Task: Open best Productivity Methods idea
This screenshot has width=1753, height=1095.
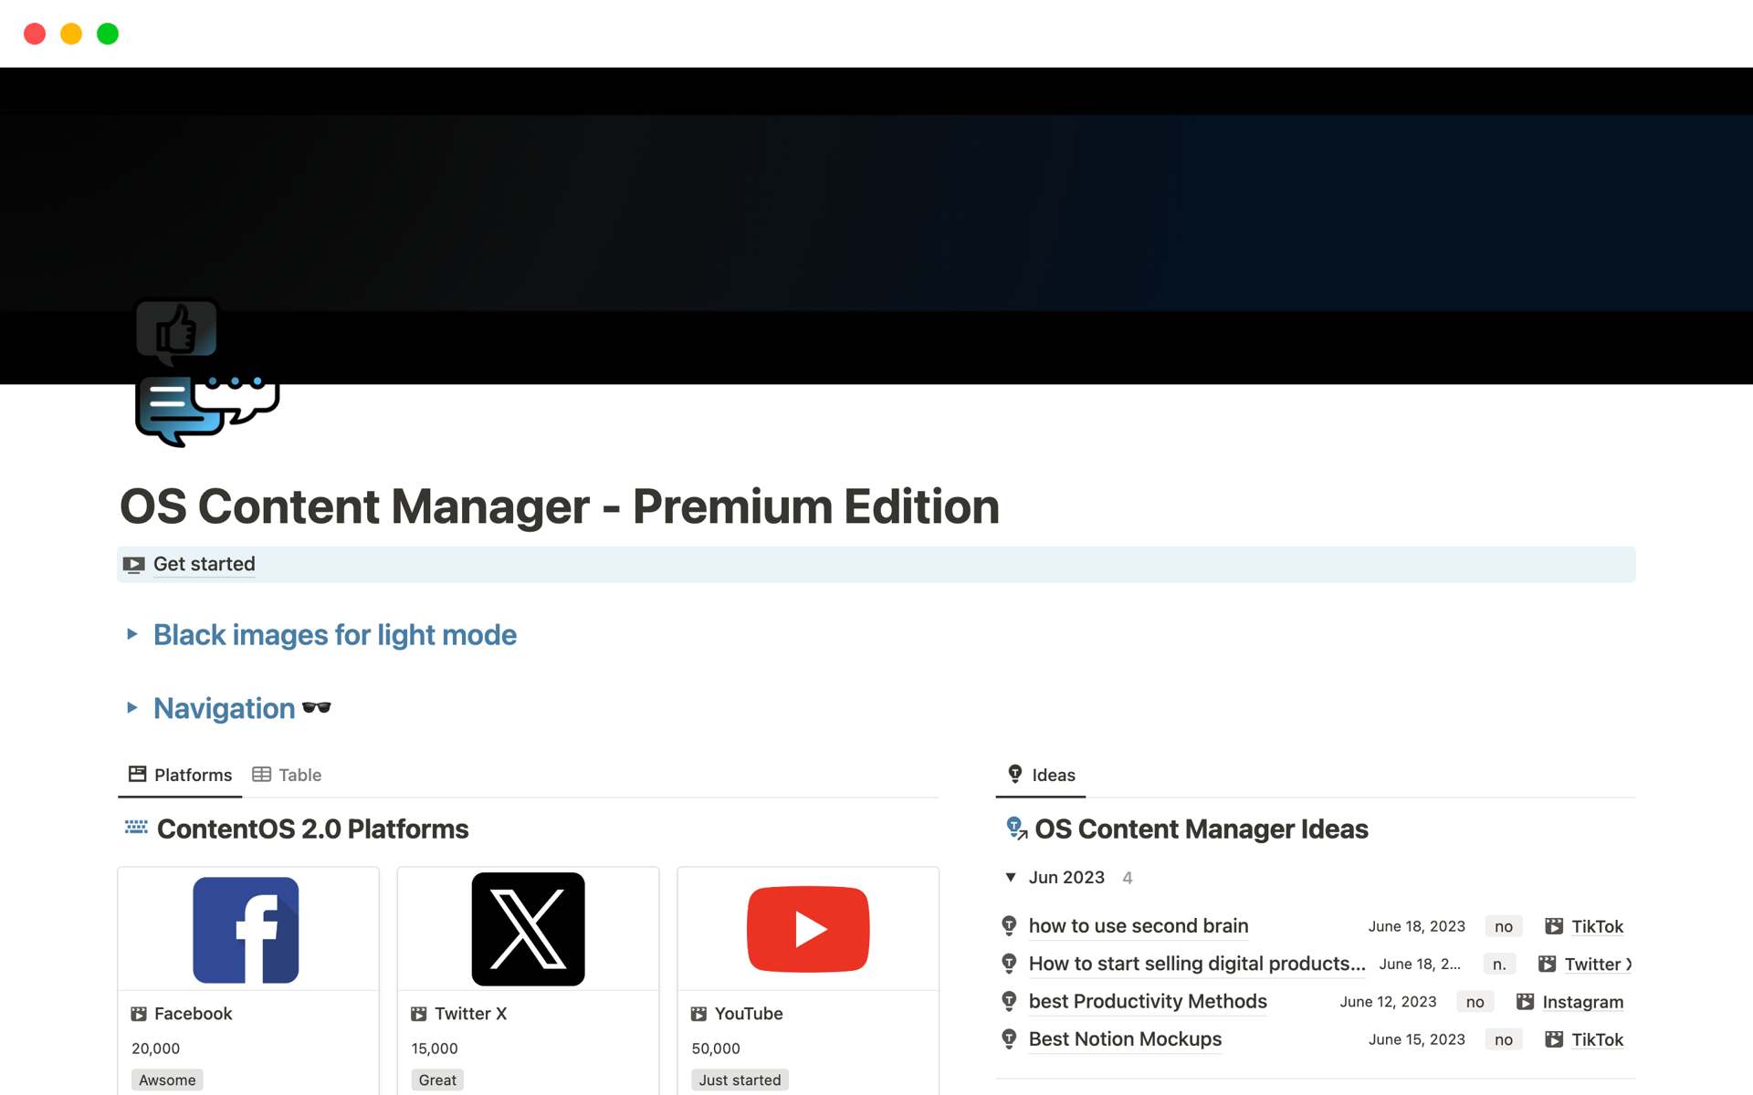Action: [1148, 1002]
